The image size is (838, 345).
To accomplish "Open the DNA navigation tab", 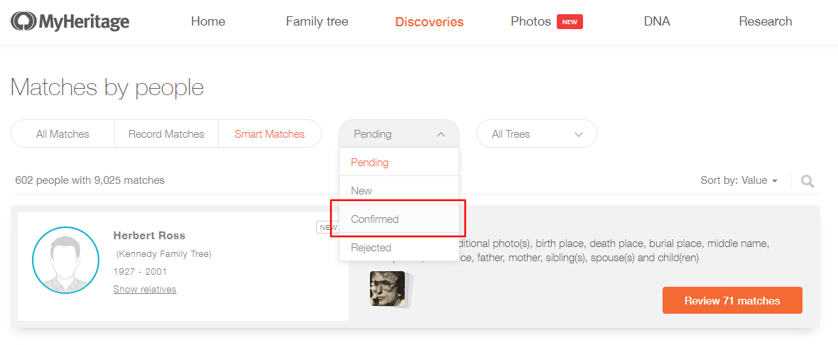I will tap(657, 21).
